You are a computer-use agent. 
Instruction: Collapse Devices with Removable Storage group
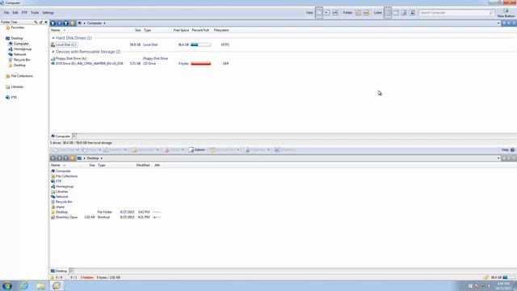(x=53, y=52)
